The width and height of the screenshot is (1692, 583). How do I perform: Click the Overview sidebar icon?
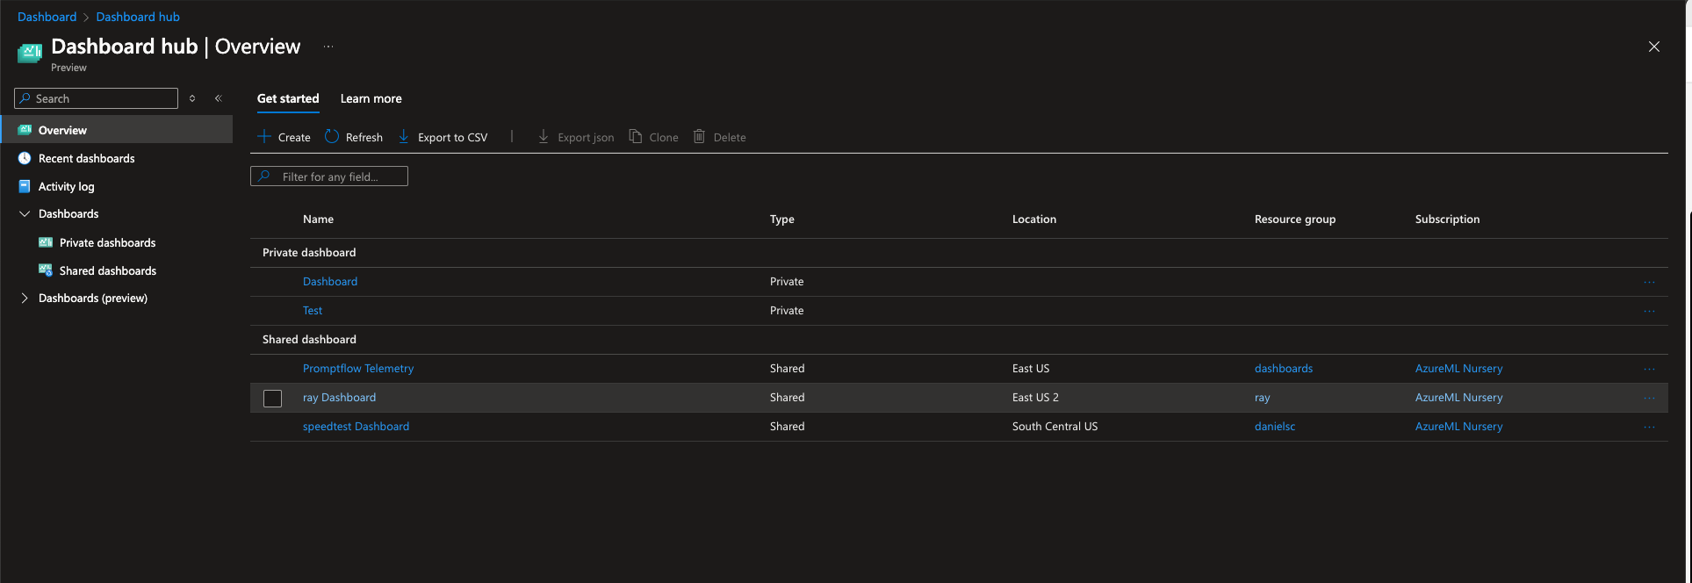tap(25, 130)
